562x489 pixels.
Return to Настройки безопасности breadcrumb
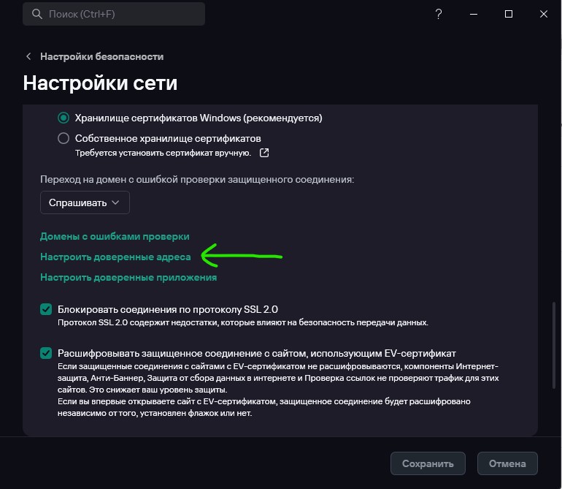(x=101, y=56)
